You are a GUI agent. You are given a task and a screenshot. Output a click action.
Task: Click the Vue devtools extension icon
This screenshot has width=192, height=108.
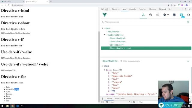click(x=179, y=5)
